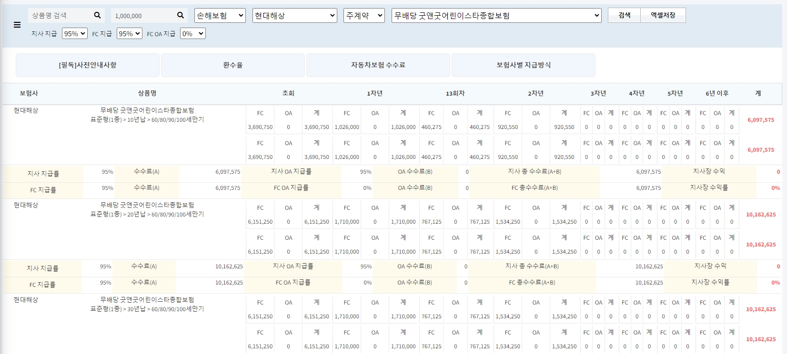Select the 표준형(1종) > 10년납 product row text

pos(147,119)
